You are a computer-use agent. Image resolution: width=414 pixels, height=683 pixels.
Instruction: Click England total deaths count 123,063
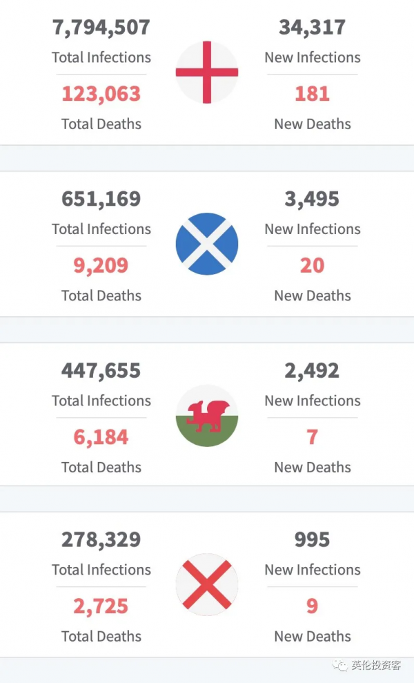pyautogui.click(x=101, y=93)
